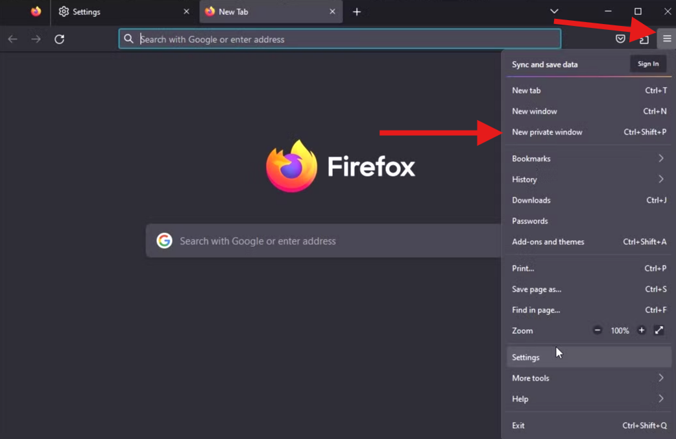Click the Firefox favicon on New Tab

(x=210, y=12)
